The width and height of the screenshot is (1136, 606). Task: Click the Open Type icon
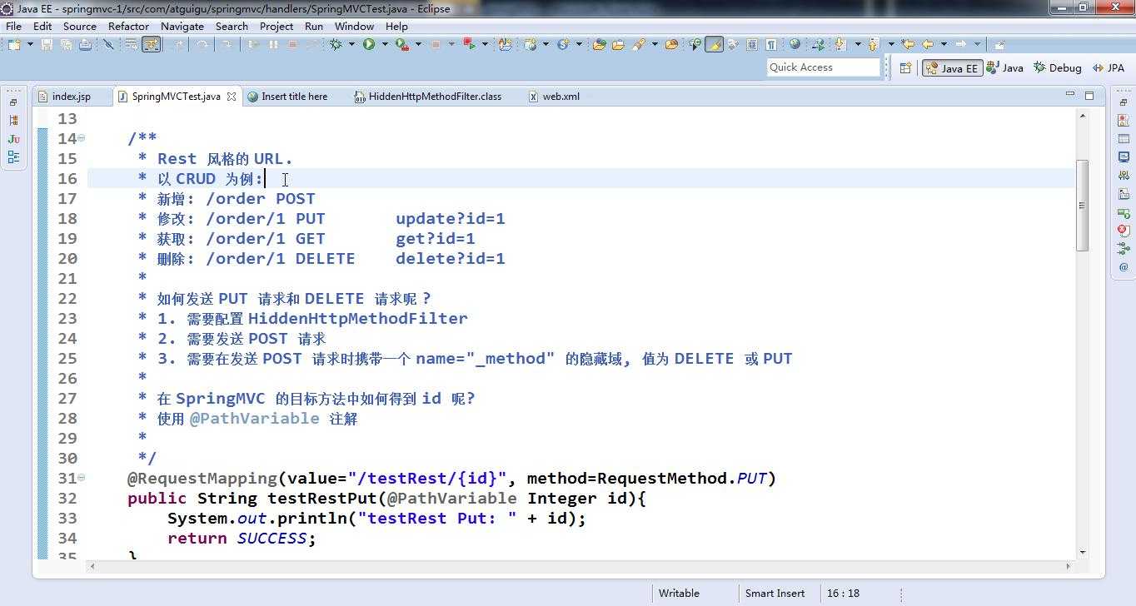[x=598, y=44]
